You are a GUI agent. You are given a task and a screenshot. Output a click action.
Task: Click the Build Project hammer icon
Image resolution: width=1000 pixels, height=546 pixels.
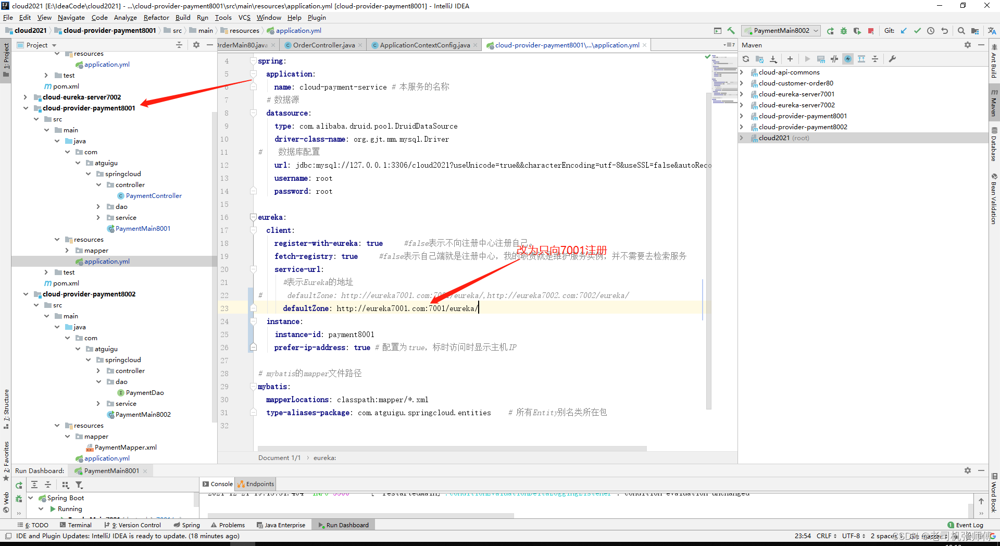[731, 31]
